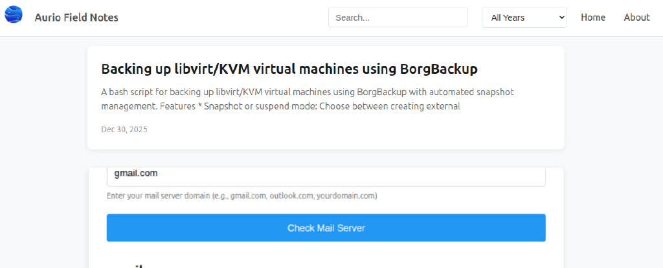663x268 pixels.
Task: Click the chevron arrow on year selector
Action: pyautogui.click(x=561, y=17)
